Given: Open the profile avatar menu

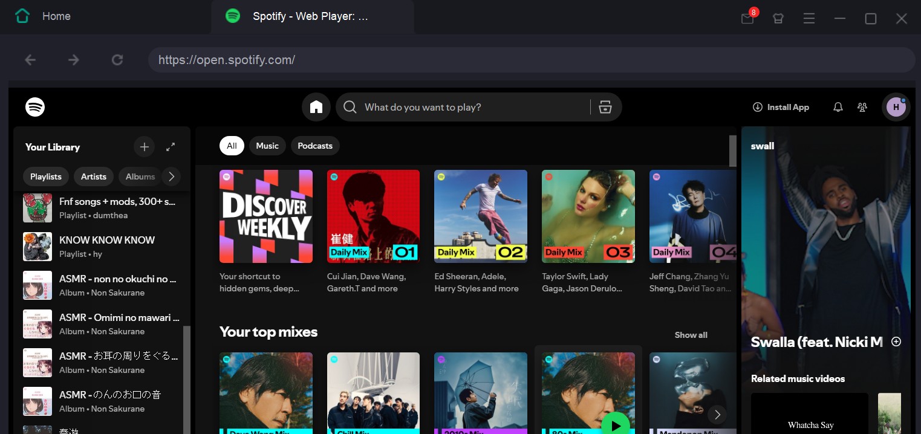Looking at the screenshot, I should (896, 107).
